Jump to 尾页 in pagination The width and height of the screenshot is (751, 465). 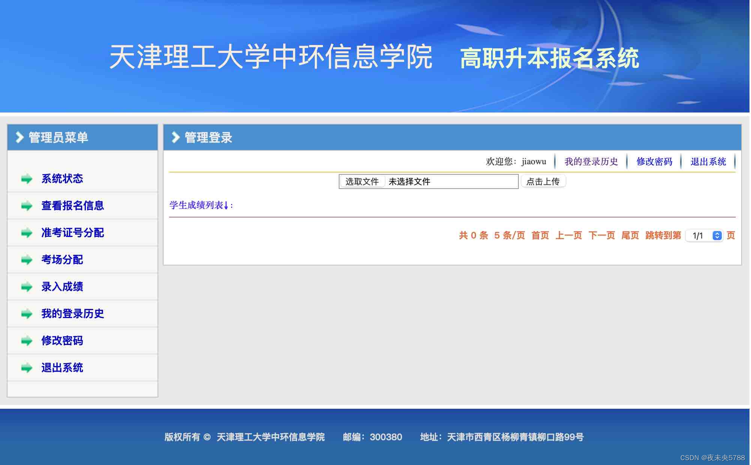pyautogui.click(x=630, y=235)
